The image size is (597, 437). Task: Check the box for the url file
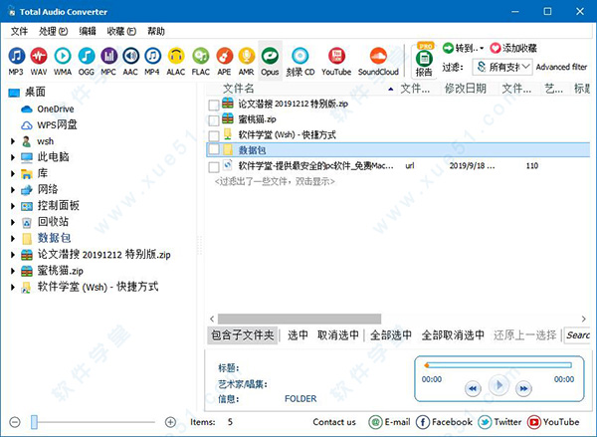click(x=214, y=166)
